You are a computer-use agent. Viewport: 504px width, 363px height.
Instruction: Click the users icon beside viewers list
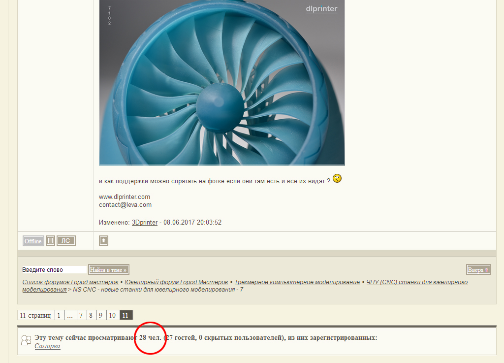coord(27,340)
